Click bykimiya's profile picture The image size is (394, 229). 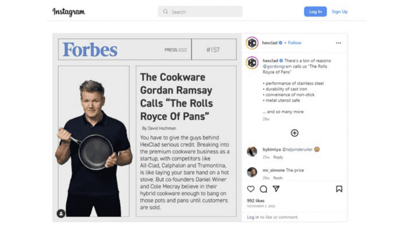252,151
